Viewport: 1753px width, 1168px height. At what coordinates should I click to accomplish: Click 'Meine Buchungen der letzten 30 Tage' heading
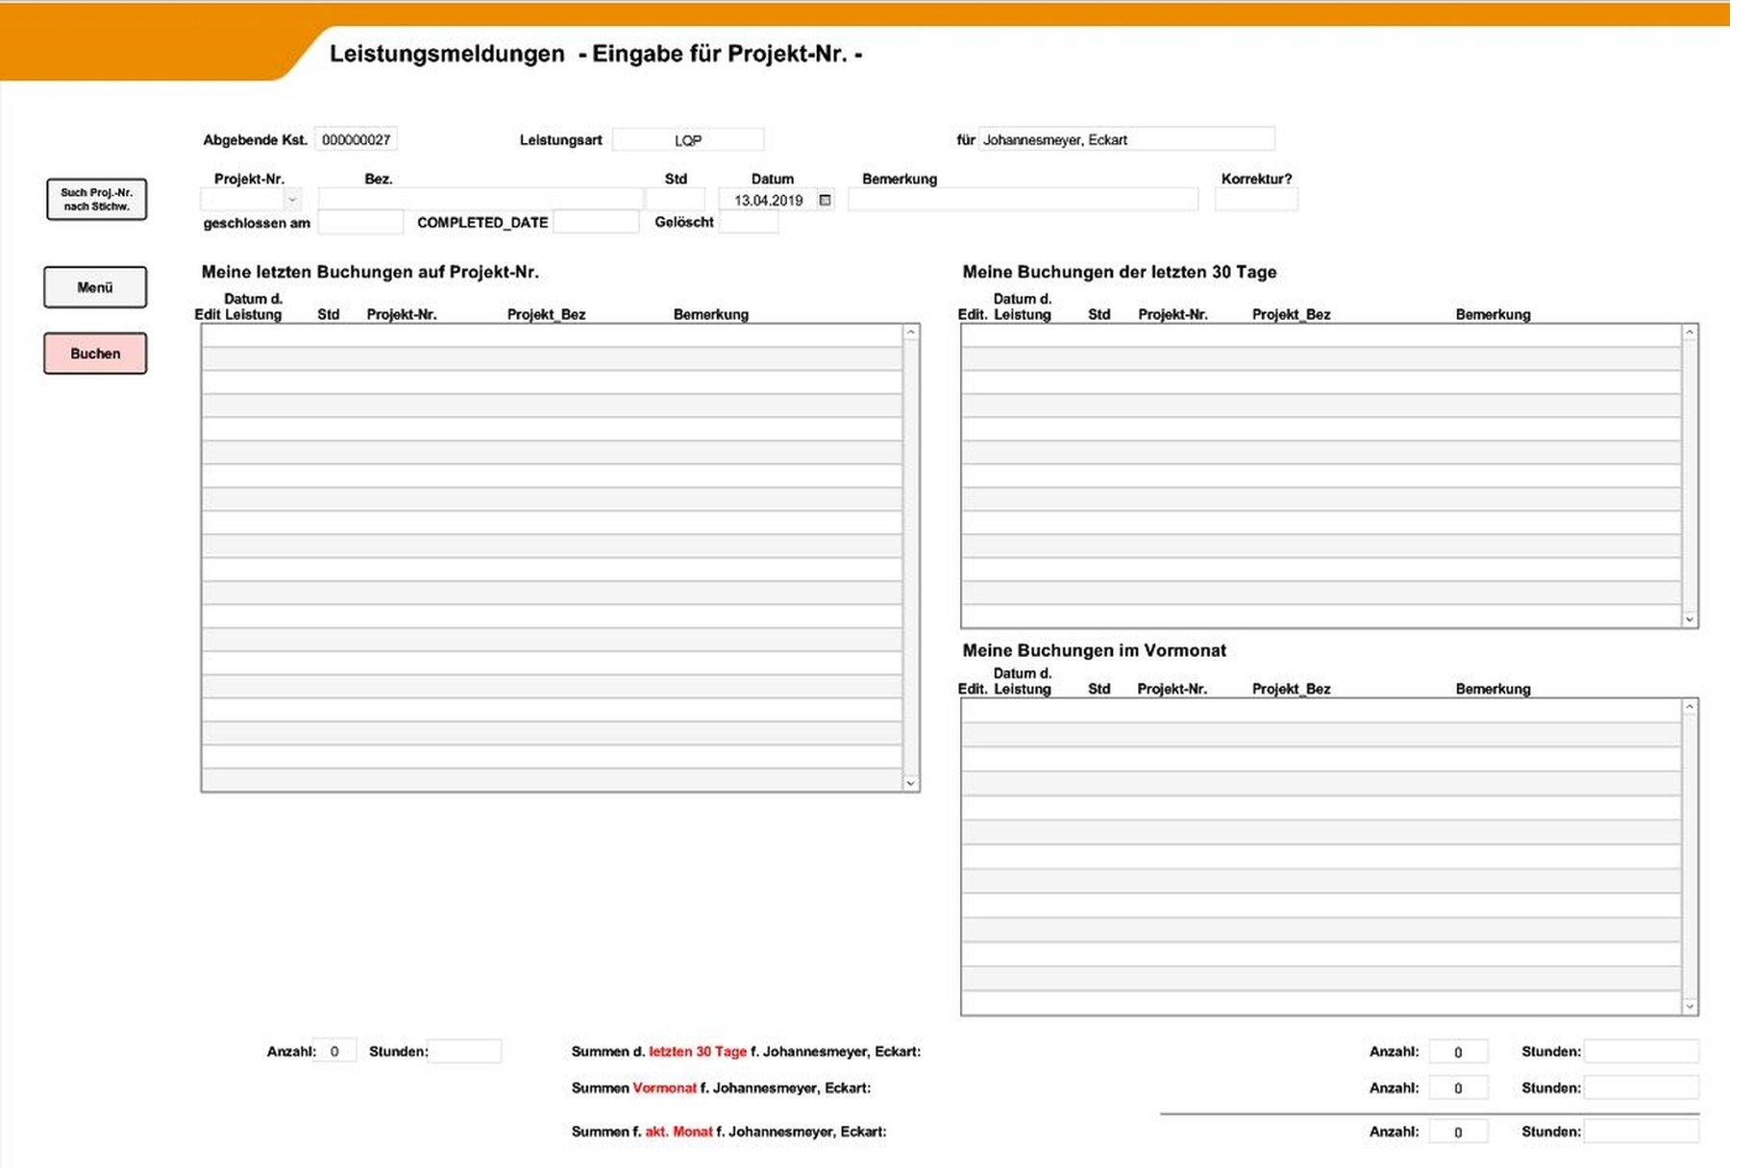point(1120,272)
